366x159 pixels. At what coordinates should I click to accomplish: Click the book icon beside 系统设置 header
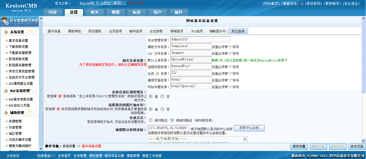6,32
